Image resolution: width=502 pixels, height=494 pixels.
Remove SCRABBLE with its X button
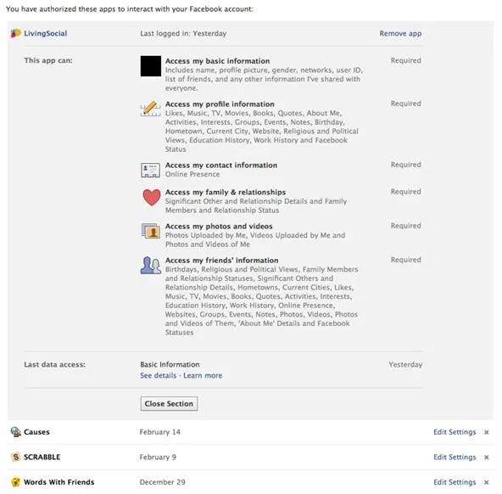click(x=487, y=458)
